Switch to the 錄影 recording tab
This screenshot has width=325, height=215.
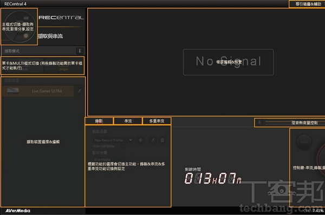pyautogui.click(x=99, y=121)
